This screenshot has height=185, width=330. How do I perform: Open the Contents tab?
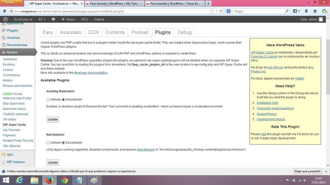pos(115,32)
